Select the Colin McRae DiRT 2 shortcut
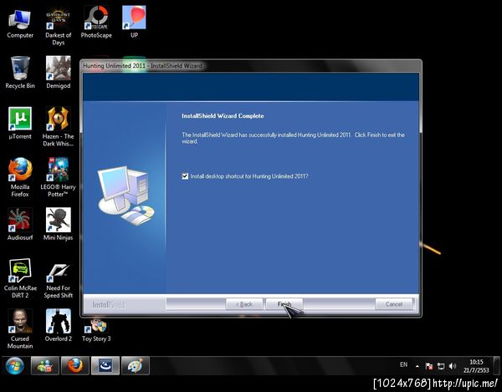The image size is (502, 392). (x=20, y=279)
